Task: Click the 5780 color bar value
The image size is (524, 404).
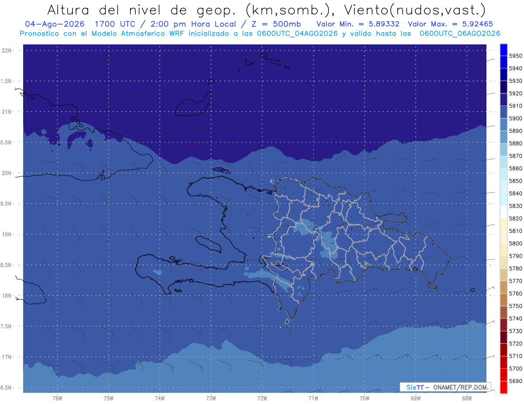Action: click(x=515, y=268)
